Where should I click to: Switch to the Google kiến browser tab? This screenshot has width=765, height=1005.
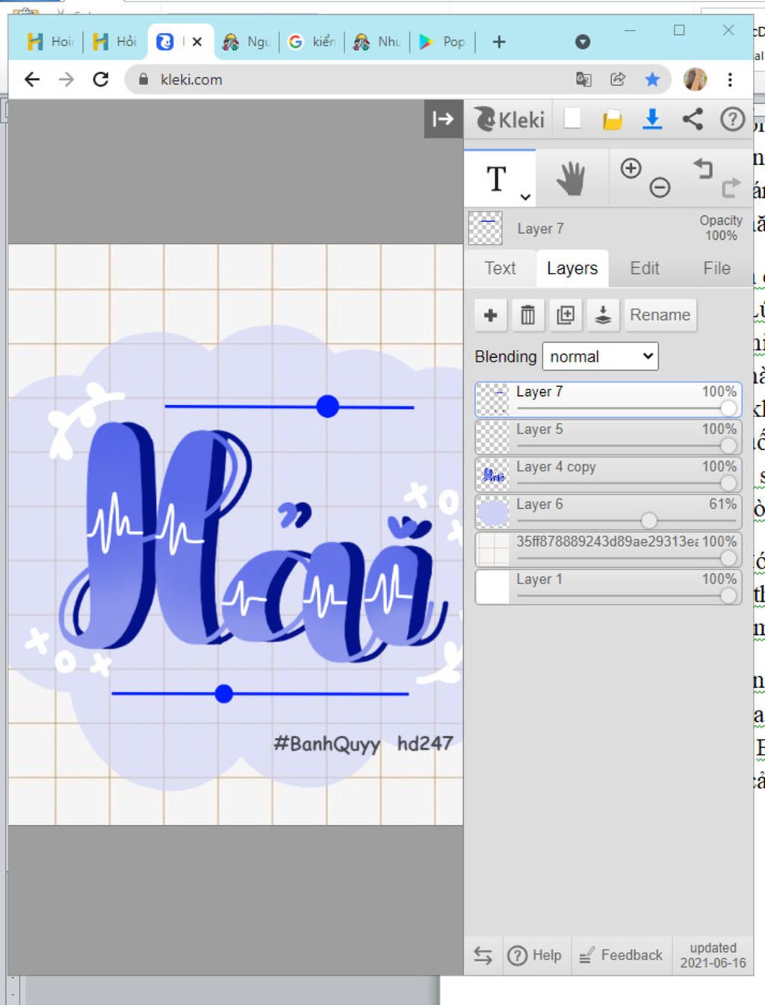point(312,42)
